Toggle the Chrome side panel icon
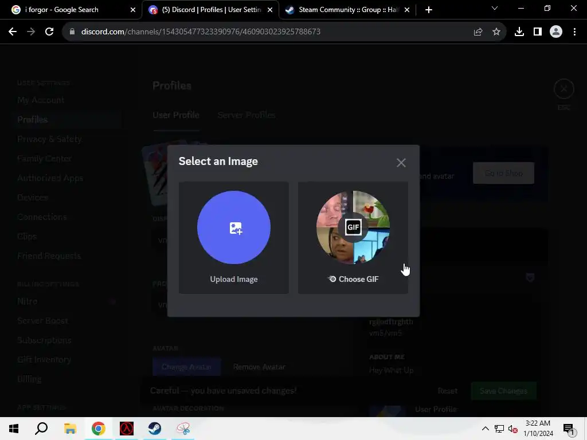 pos(538,32)
